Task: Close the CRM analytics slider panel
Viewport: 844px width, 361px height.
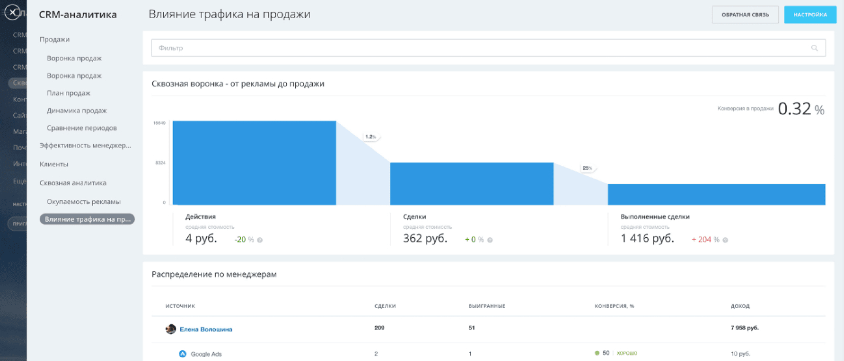Action: (13, 13)
